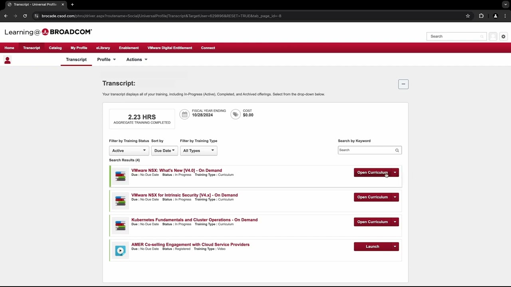Open the Sort by Due Date dropdown

tap(164, 151)
